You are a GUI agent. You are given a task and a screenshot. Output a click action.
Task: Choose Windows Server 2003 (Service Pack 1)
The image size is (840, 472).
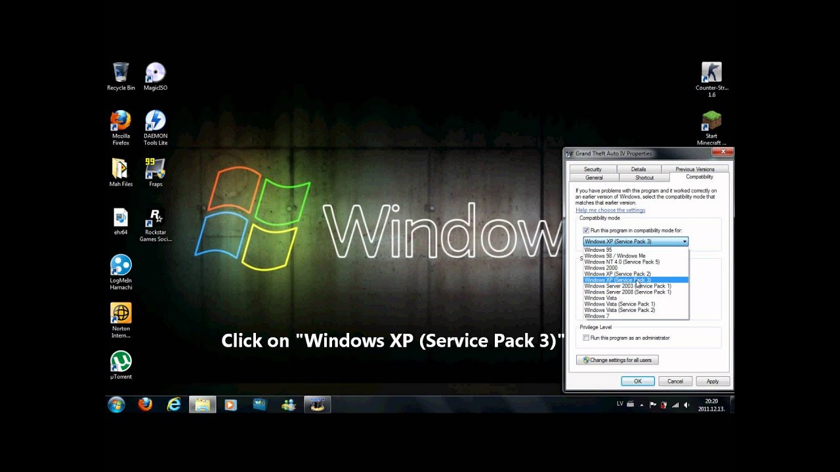click(635, 286)
